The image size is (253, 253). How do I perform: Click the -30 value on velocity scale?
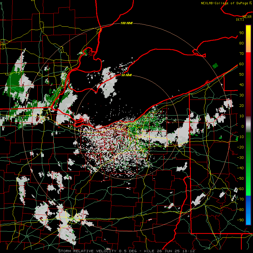(x=240, y=157)
